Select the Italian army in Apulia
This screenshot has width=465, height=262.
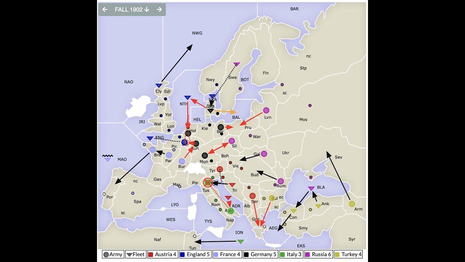[231, 211]
